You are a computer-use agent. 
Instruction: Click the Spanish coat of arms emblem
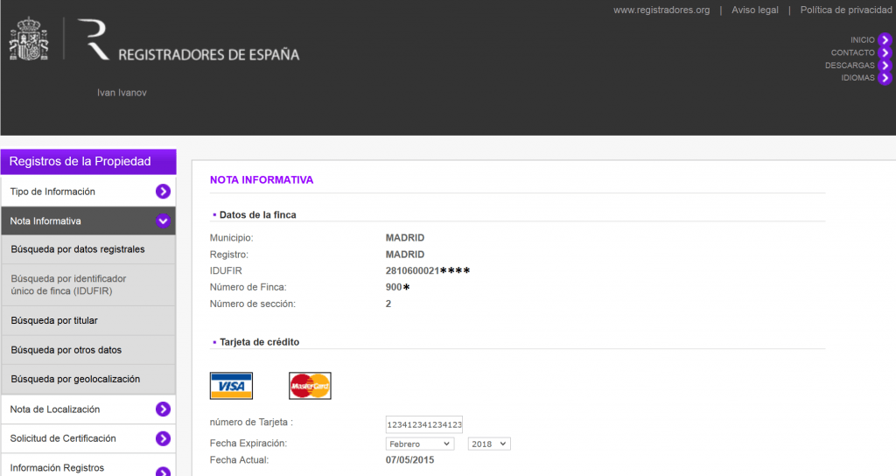(x=29, y=38)
